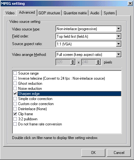The image size is (134, 160).
Task: Tick the 3:2 pulldown checkbox
Action: pos(15,119)
